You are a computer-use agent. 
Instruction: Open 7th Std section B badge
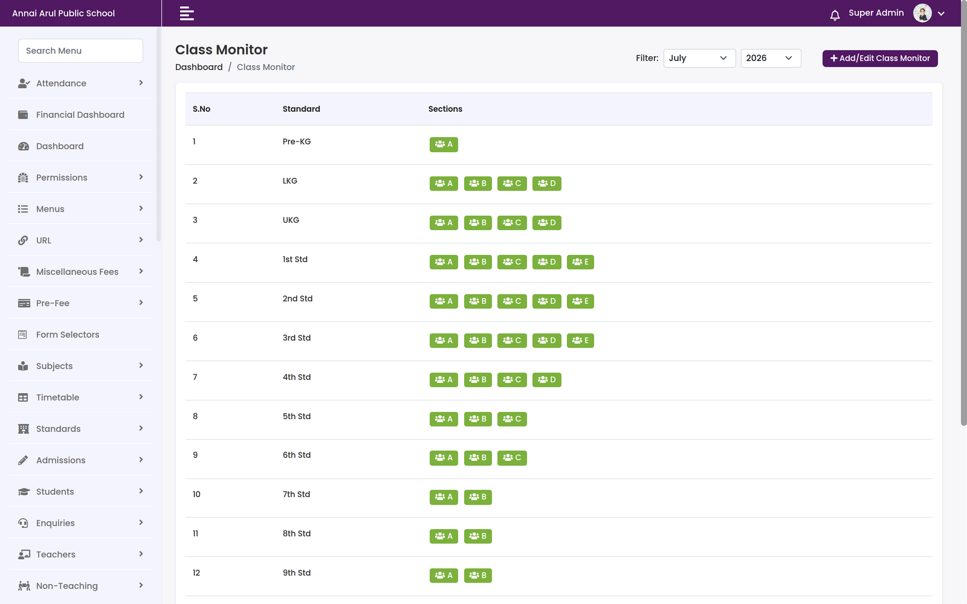click(x=477, y=497)
